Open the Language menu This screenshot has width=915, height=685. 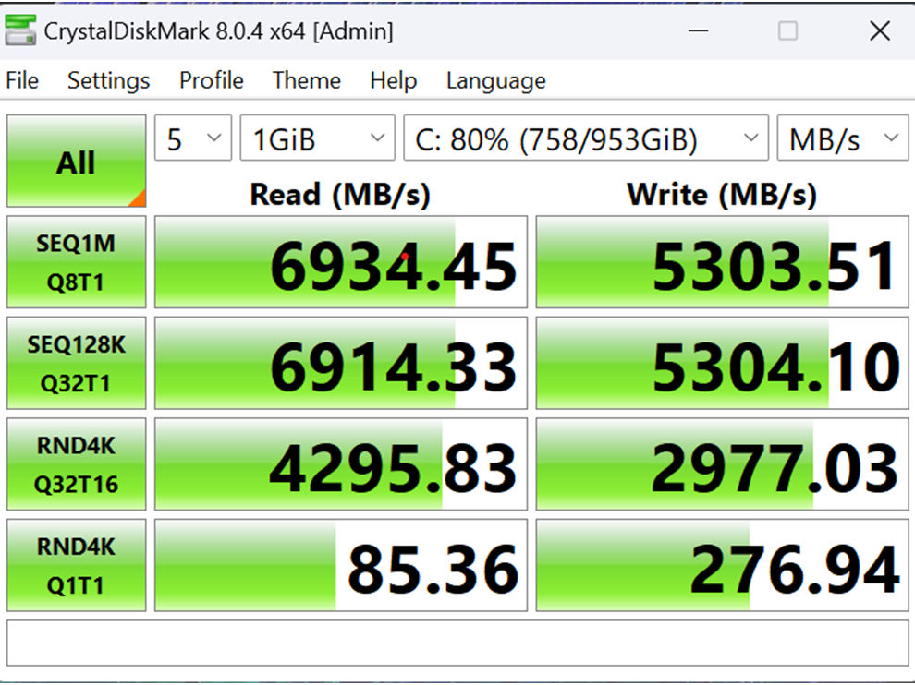coord(496,80)
